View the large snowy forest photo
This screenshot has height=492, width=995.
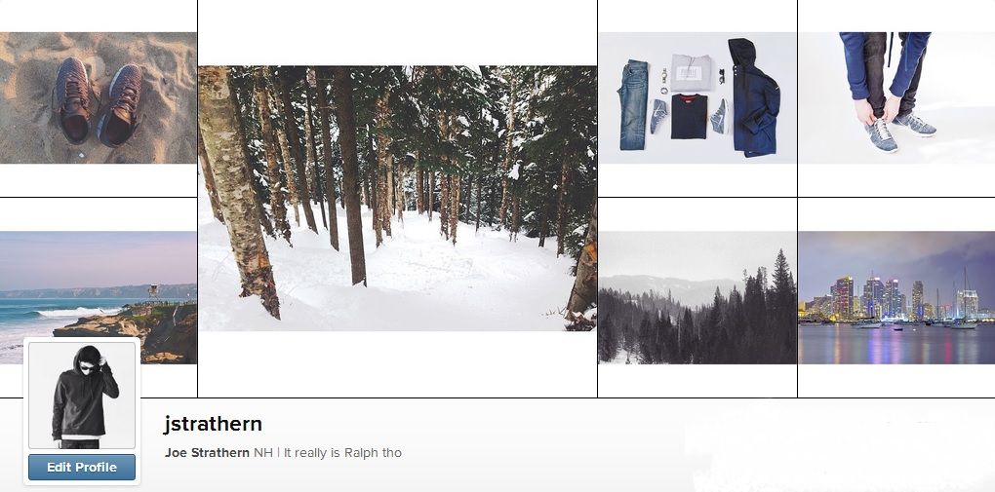point(397,199)
